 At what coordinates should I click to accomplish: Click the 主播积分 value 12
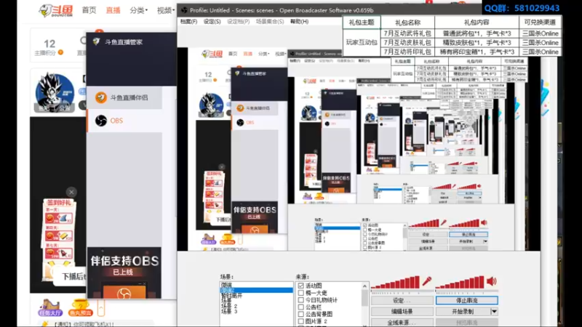[x=49, y=44]
